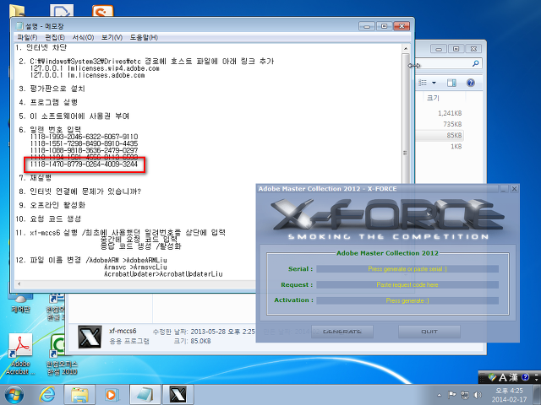Open the 도움말(H) menu in Notepad
The image size is (541, 405).
pos(144,37)
